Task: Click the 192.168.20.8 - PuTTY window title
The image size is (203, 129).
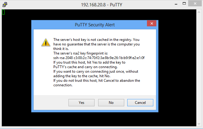Action: (101, 5)
